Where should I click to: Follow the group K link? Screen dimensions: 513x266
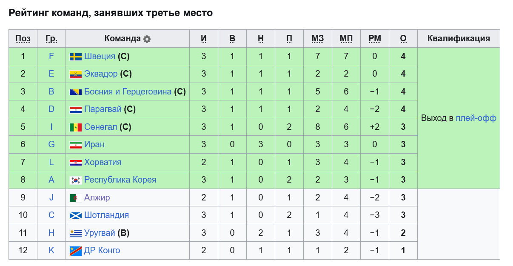[x=51, y=250]
